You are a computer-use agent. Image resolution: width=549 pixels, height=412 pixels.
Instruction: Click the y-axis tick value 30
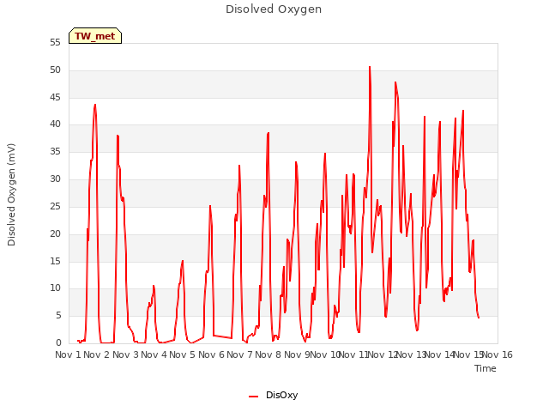click(55, 179)
